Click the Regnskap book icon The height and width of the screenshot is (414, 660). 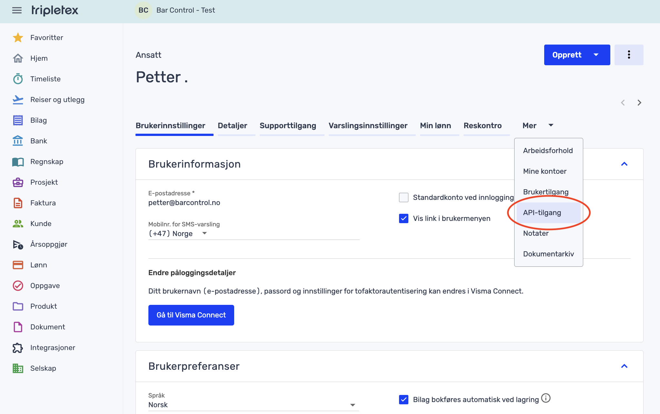point(18,161)
